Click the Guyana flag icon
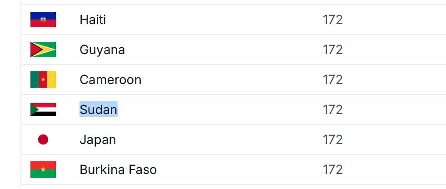 43,50
